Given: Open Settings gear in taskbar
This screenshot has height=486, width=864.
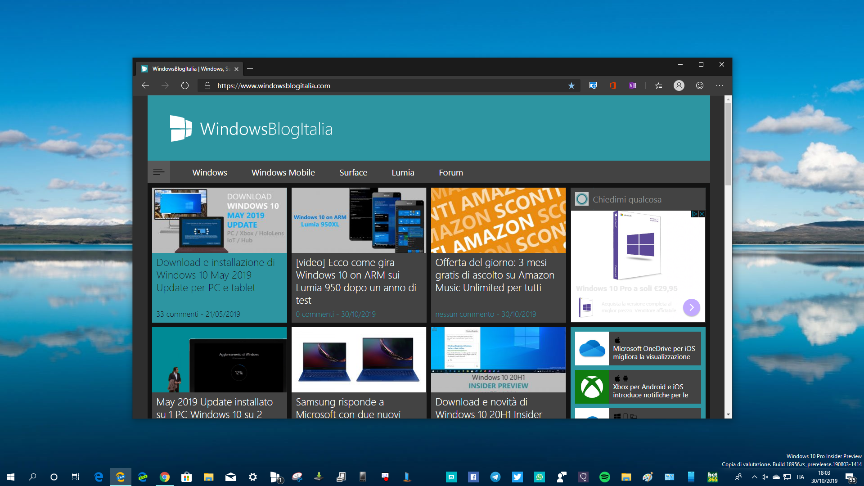Looking at the screenshot, I should 253,477.
